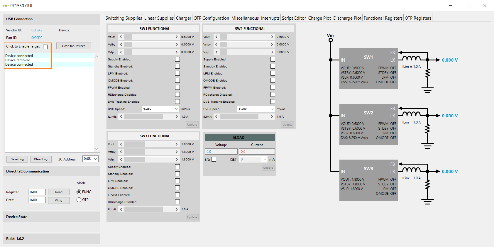Viewport: 494px width, 247px height.
Task: Click the SW3 Vout left arrow
Action: [121, 144]
